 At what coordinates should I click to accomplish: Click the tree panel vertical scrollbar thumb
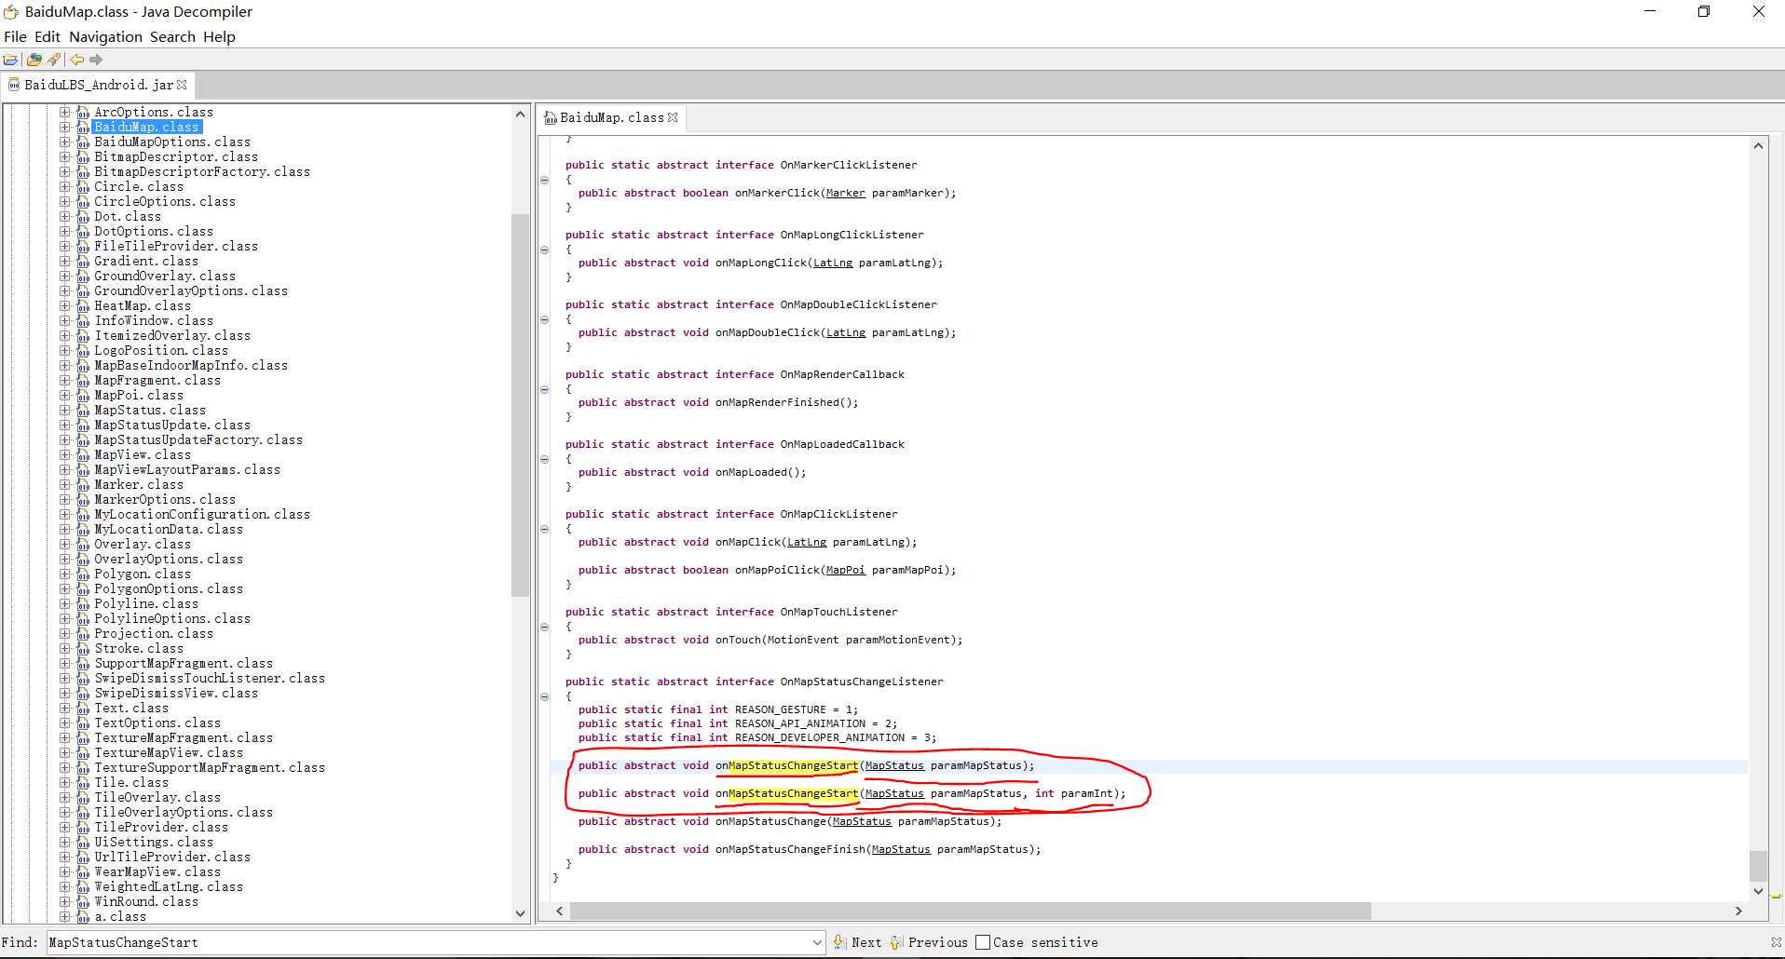click(x=520, y=405)
